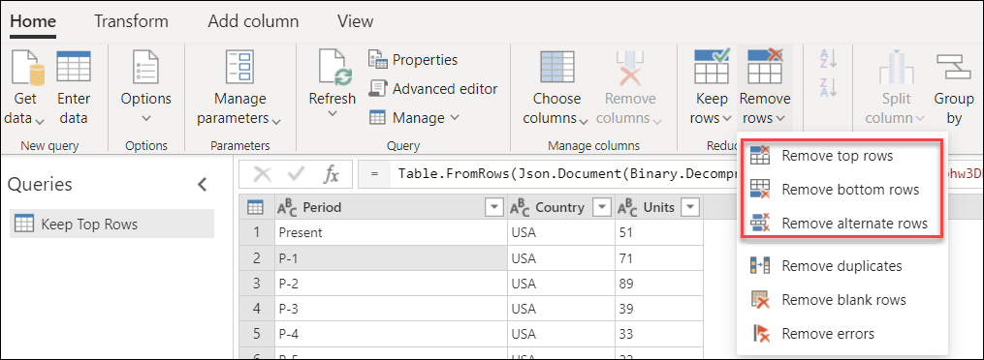Select the Units column header
984x360 pixels.
(x=659, y=207)
